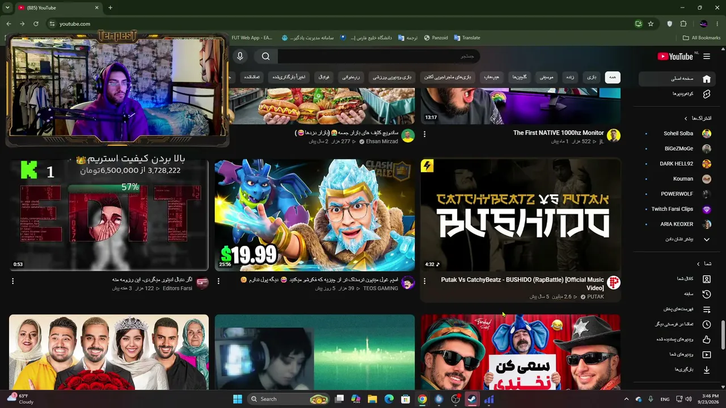The height and width of the screenshot is (408, 726).
Task: Open the Steam icon in the taskbar
Action: 472,399
